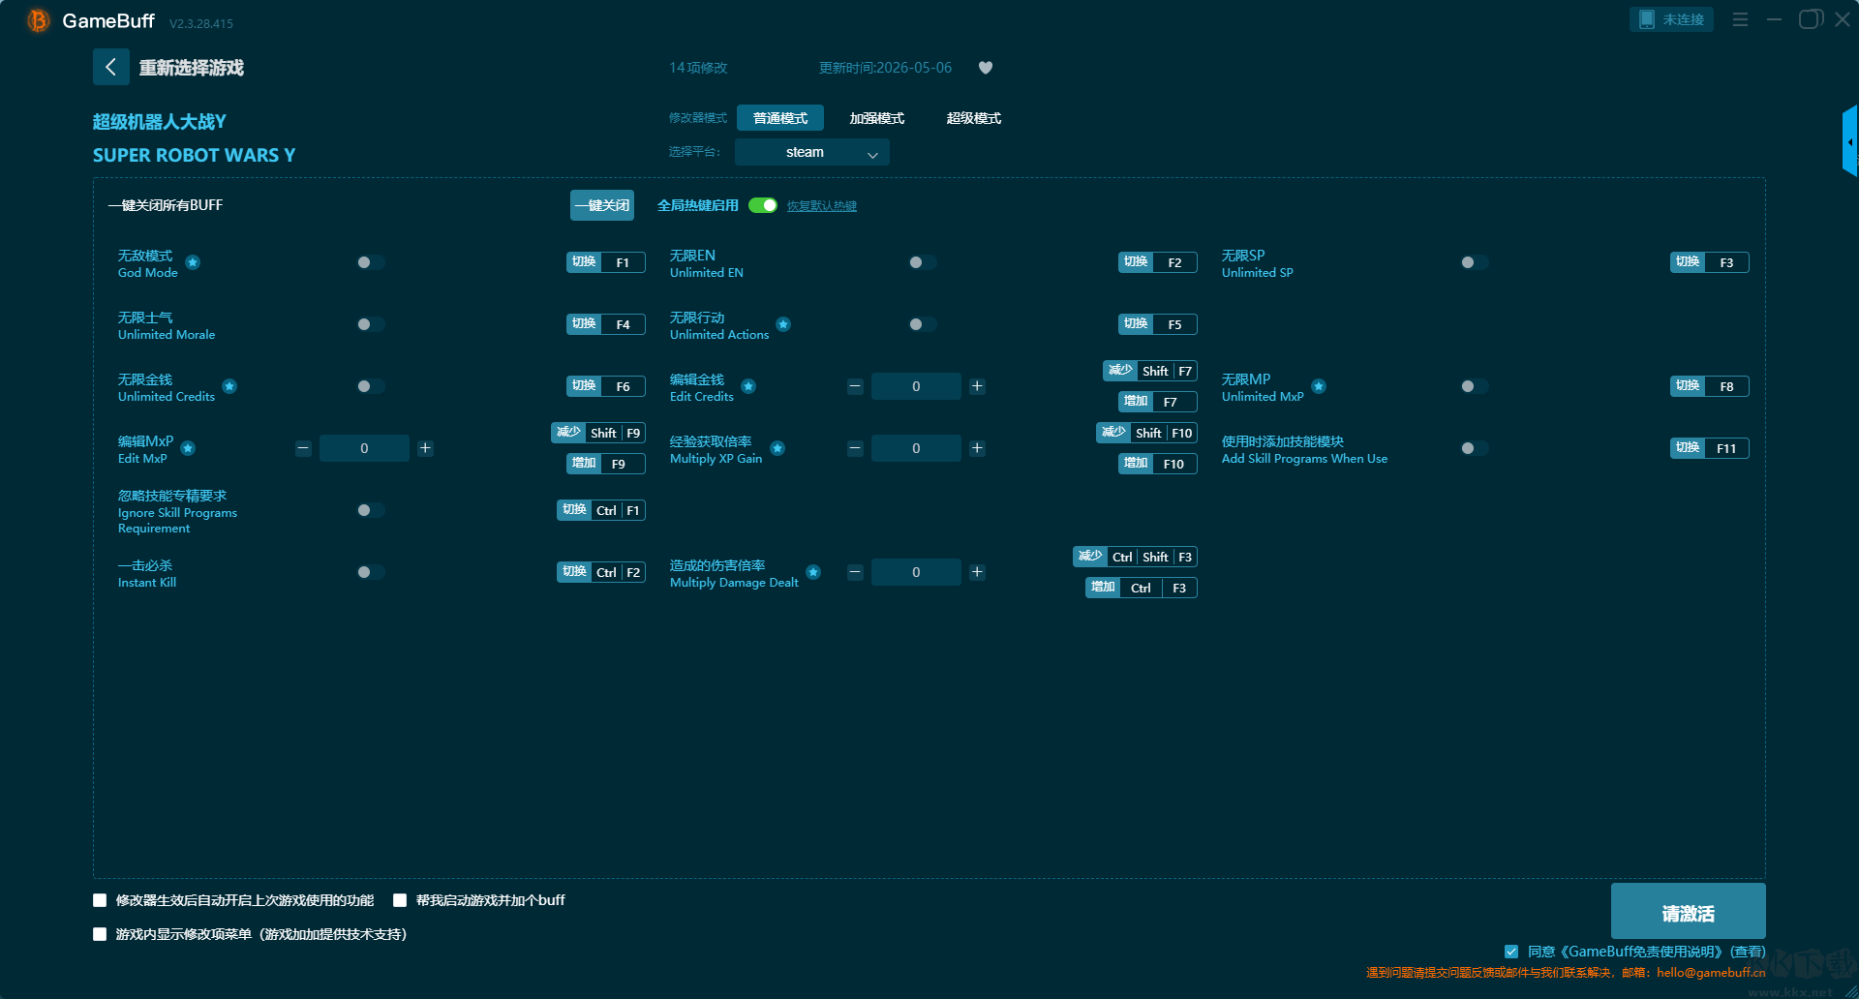Switch to 超级模式 mode tab
Screen dimensions: 1859x999
(x=974, y=118)
